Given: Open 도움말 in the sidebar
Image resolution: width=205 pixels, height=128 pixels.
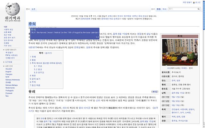Looking at the screenshot, I should (x=6, y=43).
